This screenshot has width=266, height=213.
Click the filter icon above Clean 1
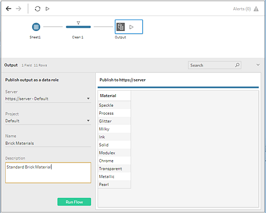pos(79,23)
